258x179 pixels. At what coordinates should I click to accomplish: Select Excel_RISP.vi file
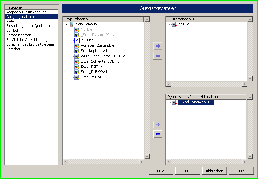[92, 67]
